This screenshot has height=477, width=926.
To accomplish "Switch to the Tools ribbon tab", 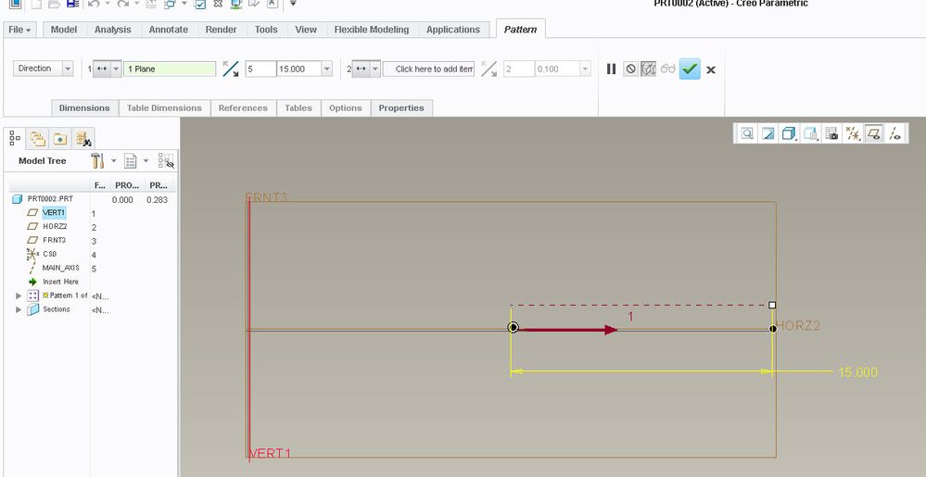I will [x=266, y=30].
